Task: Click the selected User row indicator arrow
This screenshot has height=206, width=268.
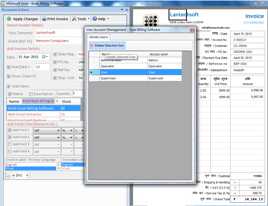Action: [x=92, y=72]
